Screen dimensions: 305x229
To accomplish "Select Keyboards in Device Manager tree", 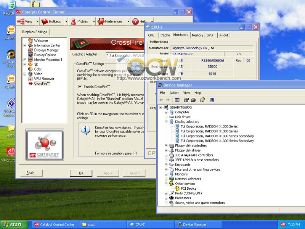I will tap(183, 164).
